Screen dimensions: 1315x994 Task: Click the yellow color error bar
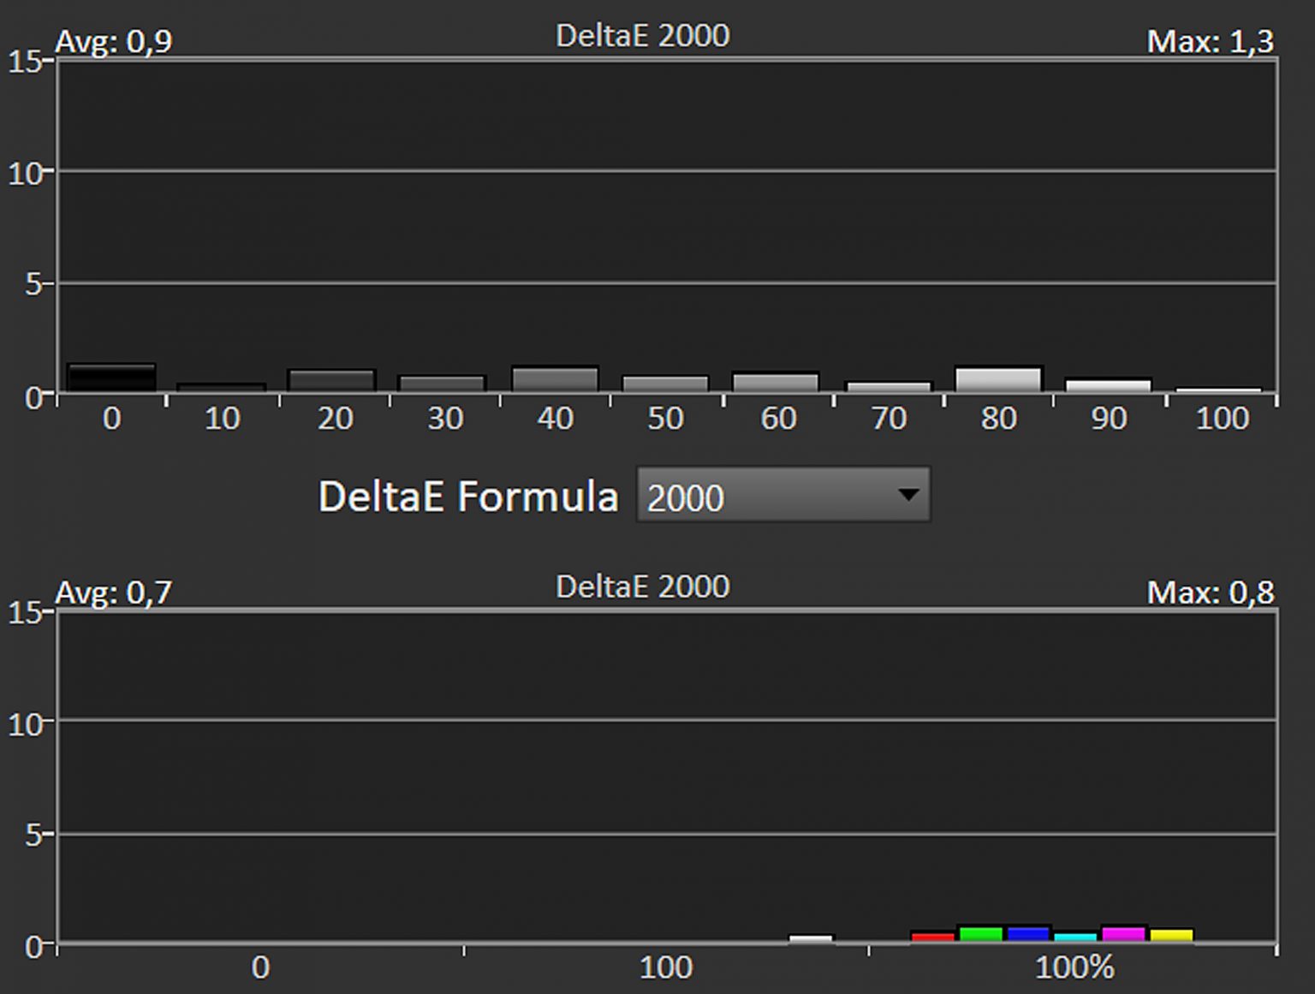[1171, 935]
